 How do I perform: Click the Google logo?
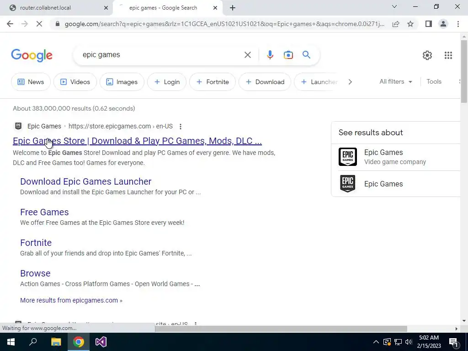[32, 55]
